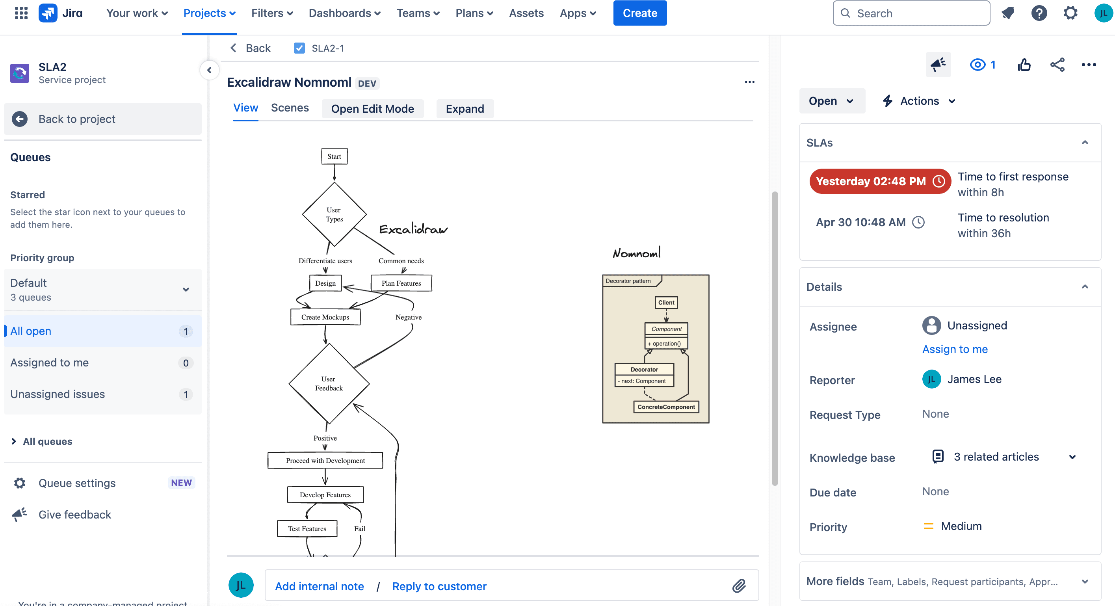Click the red Yesterday 02:48 PM SLA badge
This screenshot has width=1115, height=606.
click(x=880, y=181)
